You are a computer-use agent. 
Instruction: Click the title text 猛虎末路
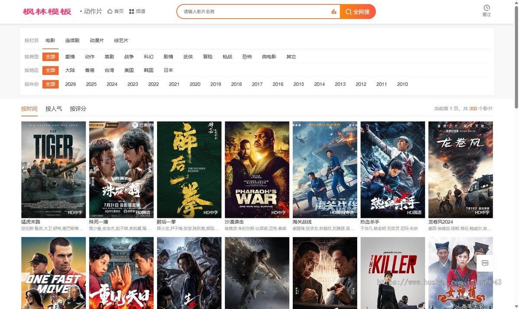point(31,222)
